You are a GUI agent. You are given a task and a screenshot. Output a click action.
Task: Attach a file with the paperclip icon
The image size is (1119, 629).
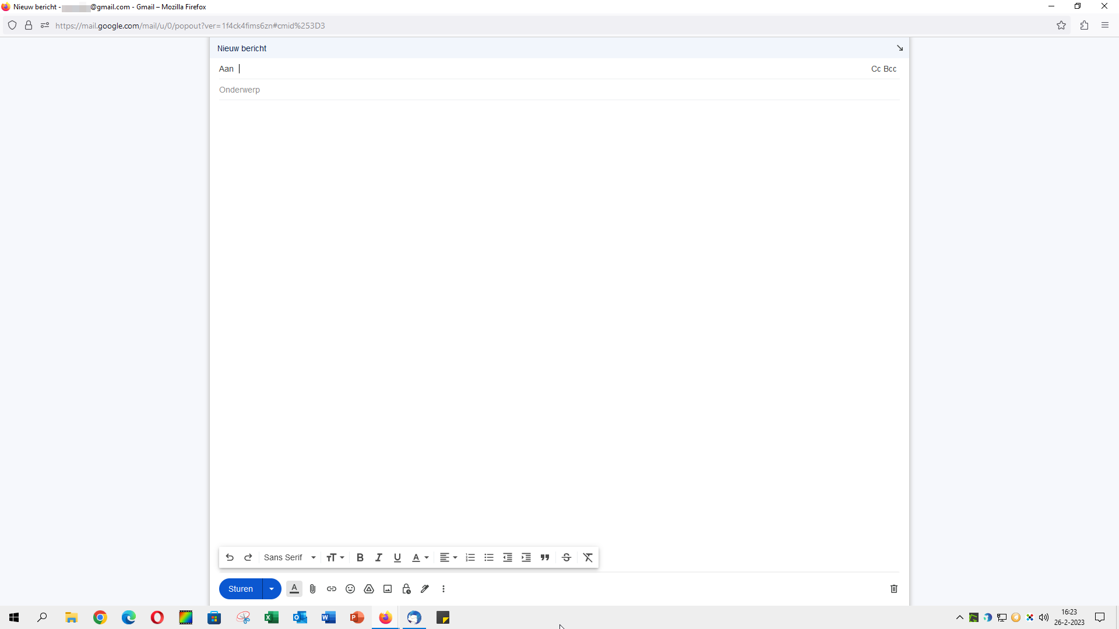[312, 589]
